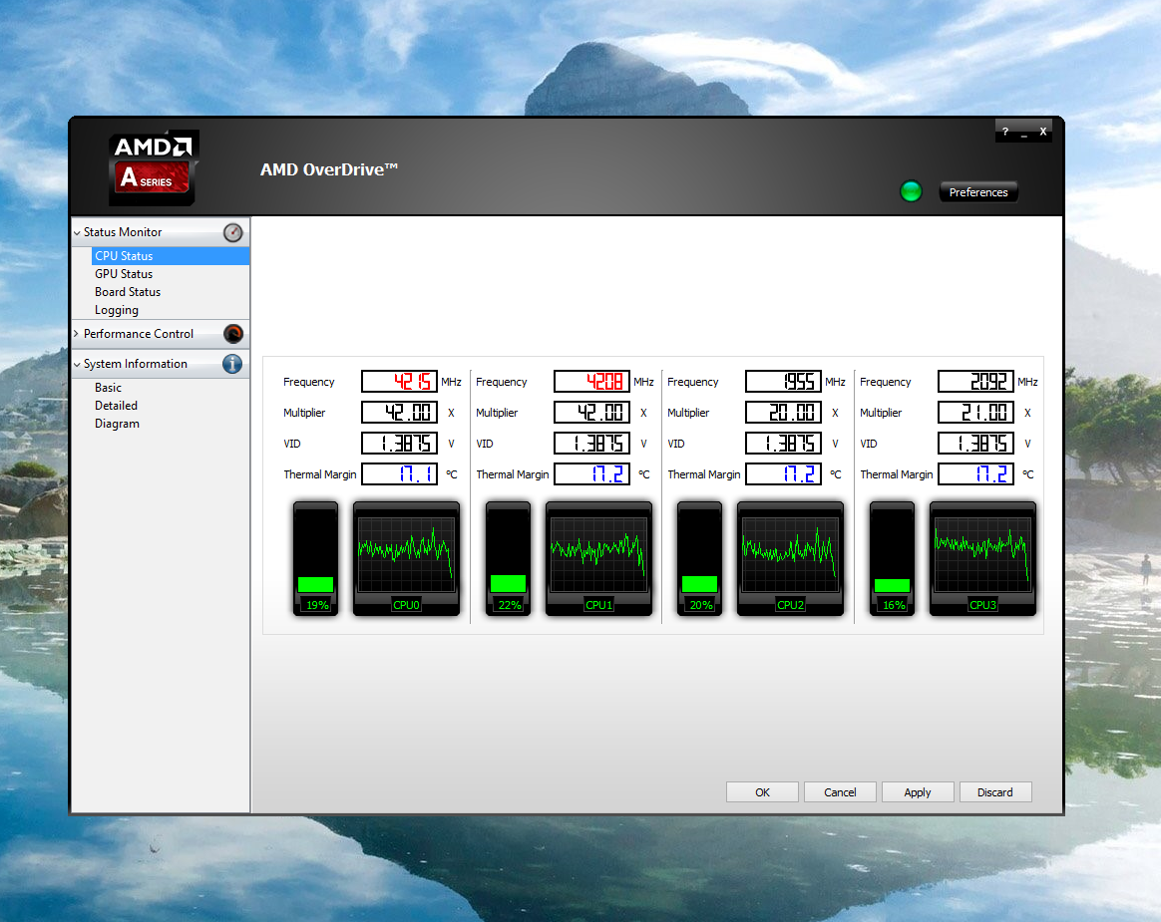Click the CPU3 usage graph
Image resolution: width=1161 pixels, height=922 pixels.
click(982, 558)
